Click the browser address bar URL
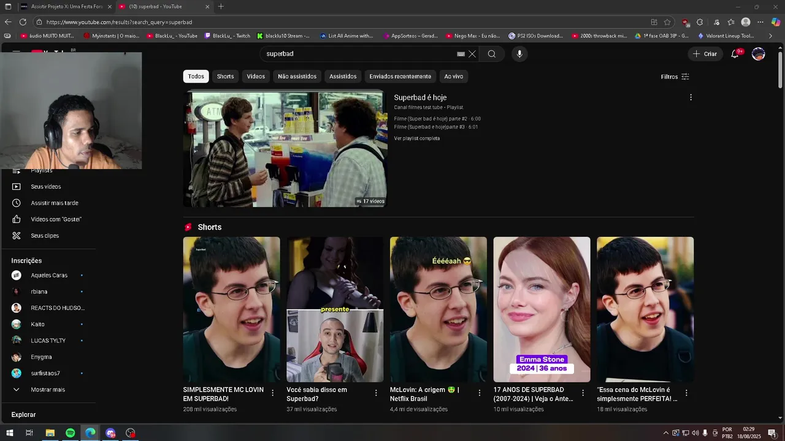 (x=119, y=22)
